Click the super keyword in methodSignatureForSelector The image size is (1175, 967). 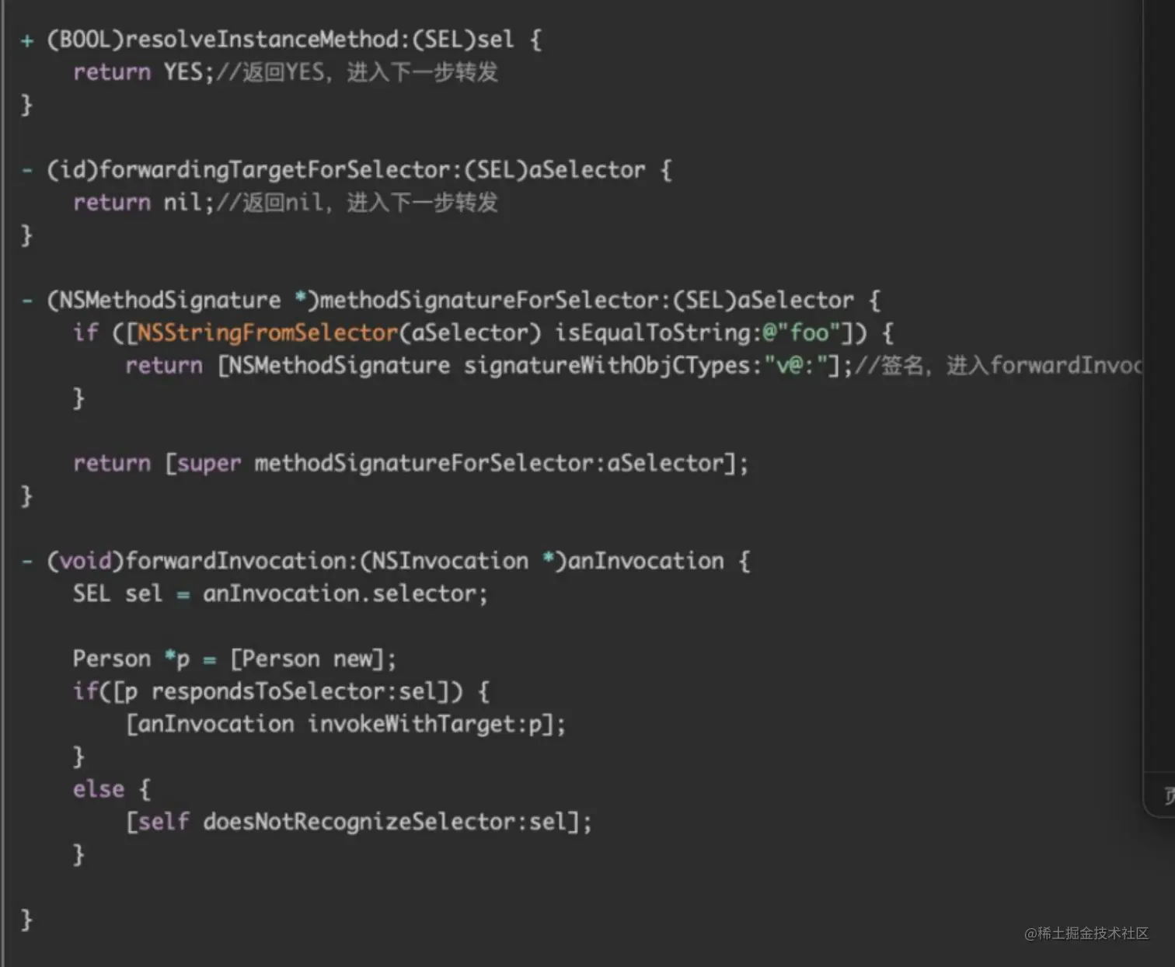point(209,464)
